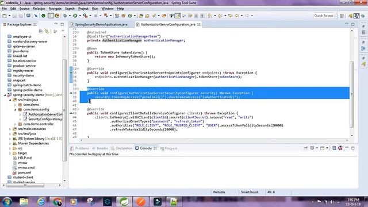Switch to the Spring perspective icon
Image resolution: width=368 pixels, height=207 pixels.
(x=351, y=16)
